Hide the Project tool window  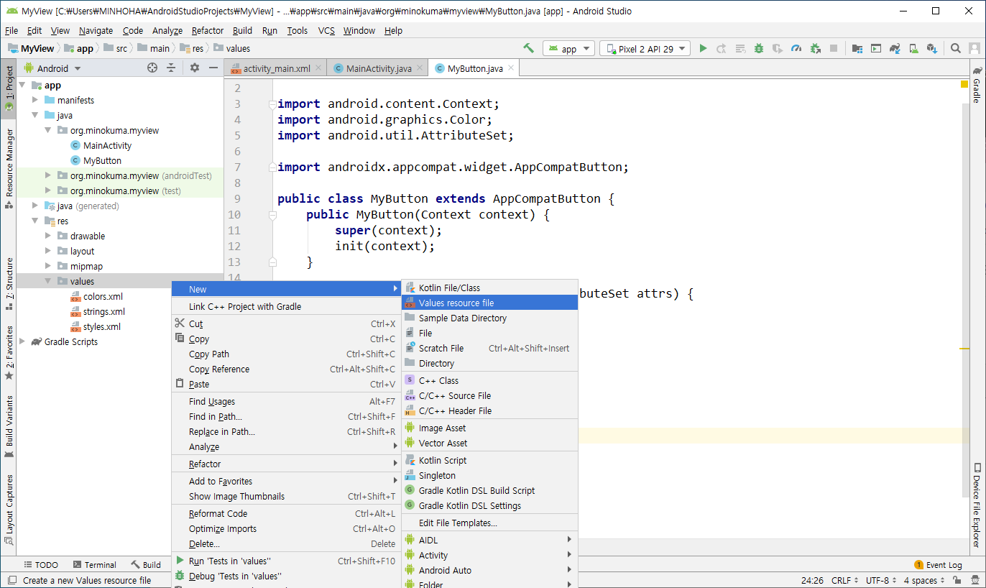[x=213, y=68]
